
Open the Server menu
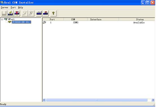coord(5,7)
